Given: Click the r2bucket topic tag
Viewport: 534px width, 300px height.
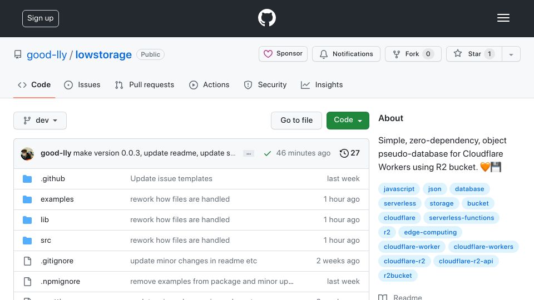Looking at the screenshot, I should [x=398, y=276].
